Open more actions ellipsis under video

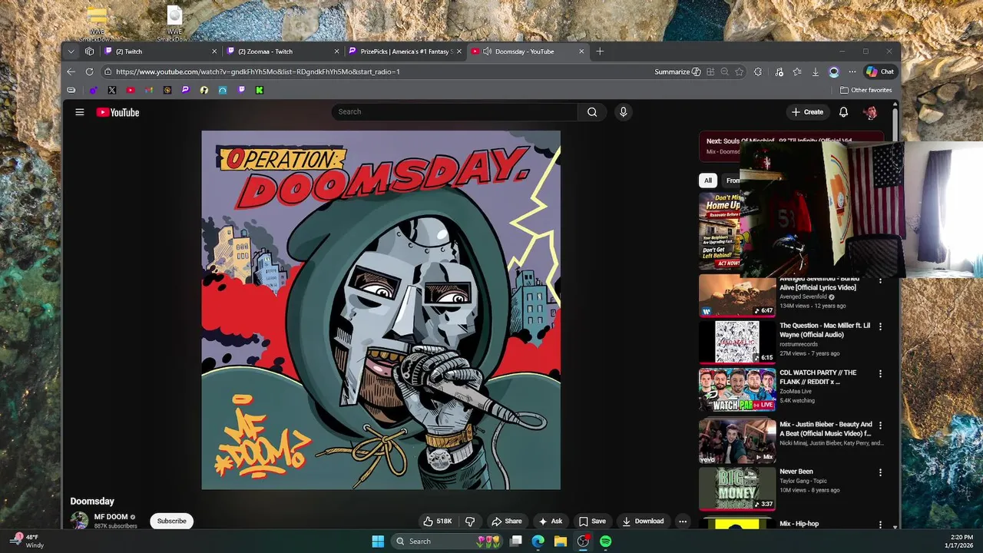tap(683, 521)
